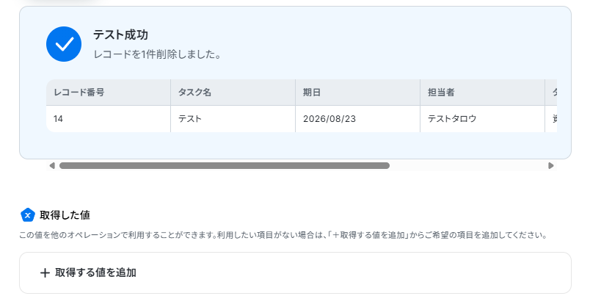Select the レコード番号 column header
Screen dimensions: 590x307
pos(109,93)
